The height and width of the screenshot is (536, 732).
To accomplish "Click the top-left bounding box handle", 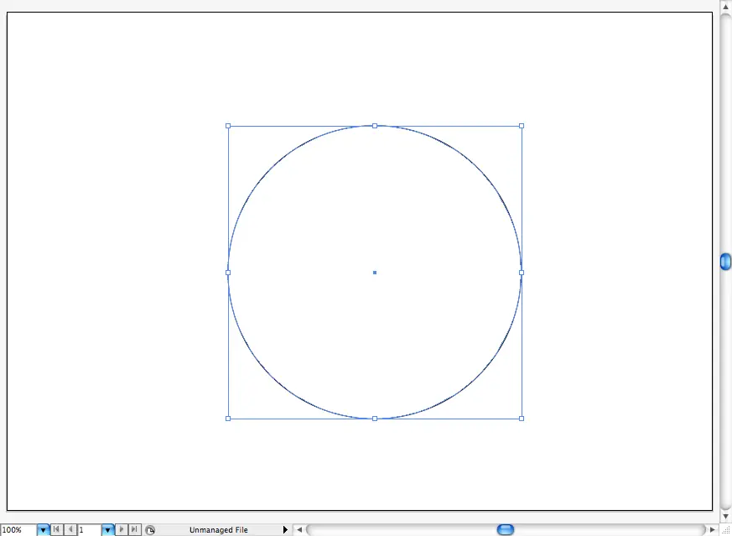I will click(x=228, y=126).
